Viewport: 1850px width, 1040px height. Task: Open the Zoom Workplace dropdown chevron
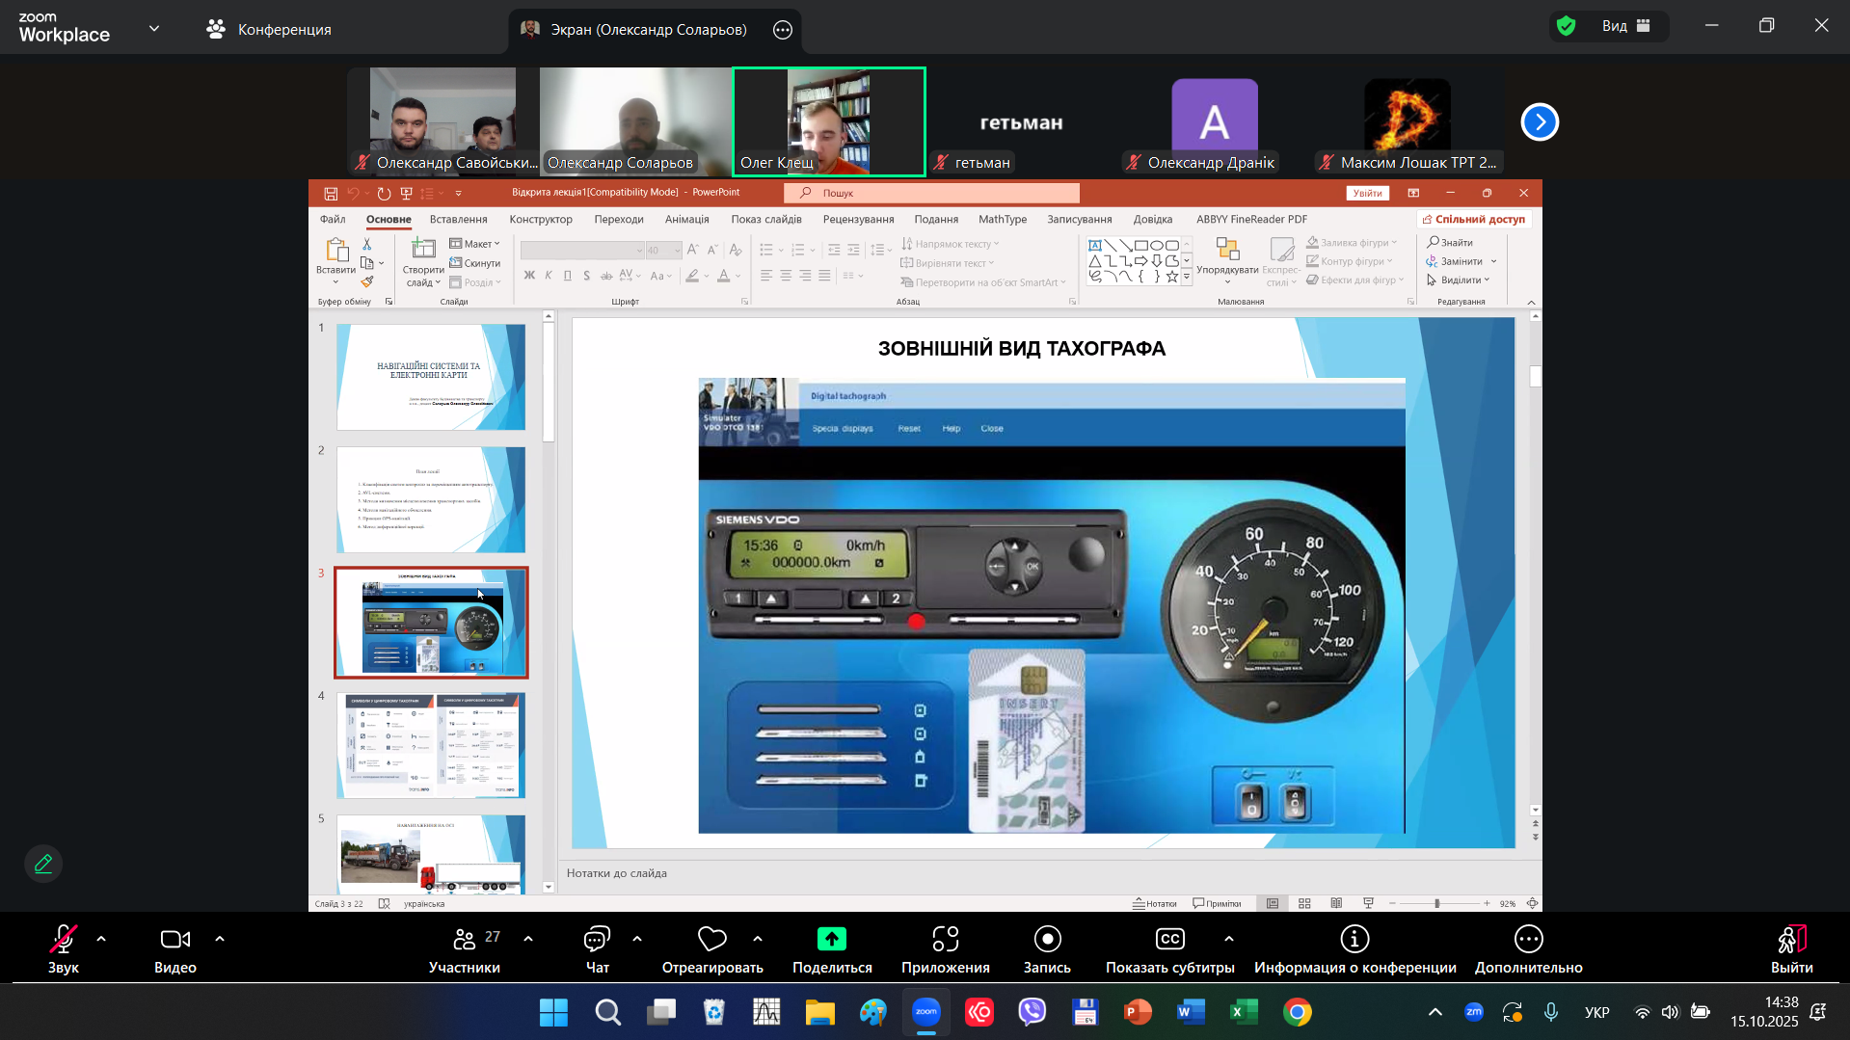pos(154,29)
